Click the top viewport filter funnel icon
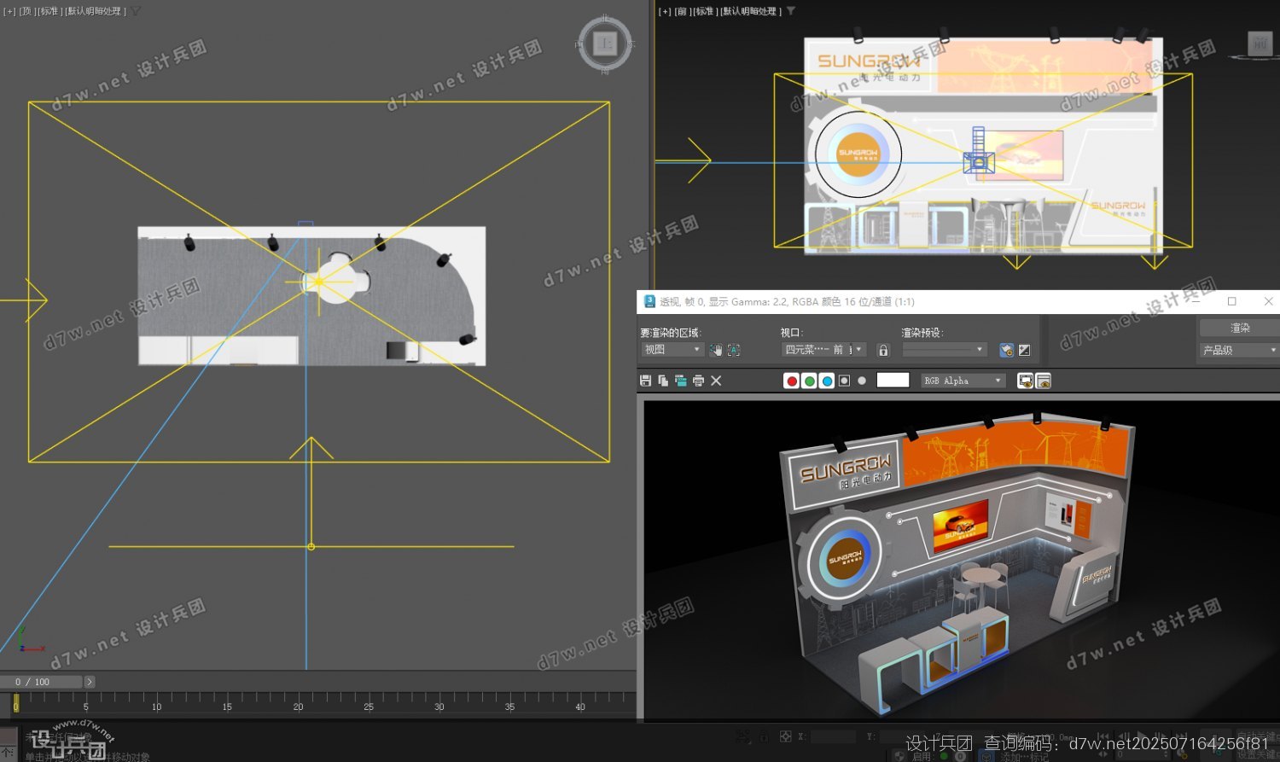 tap(136, 11)
